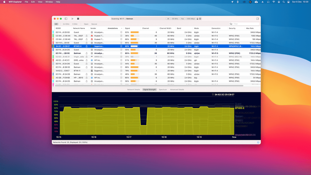Sort by the Annotations column header
311x175 pixels.
[x=115, y=28]
